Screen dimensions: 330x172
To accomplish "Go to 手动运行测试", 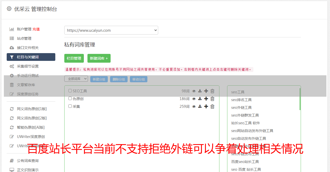I will tap(28, 76).
